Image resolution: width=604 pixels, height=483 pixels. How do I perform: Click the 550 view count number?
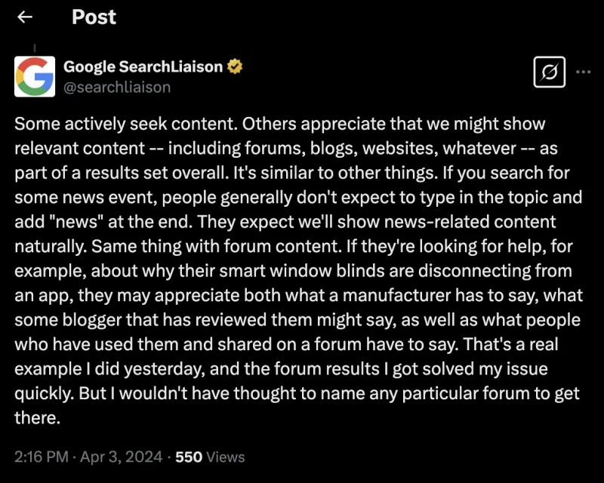coord(189,457)
